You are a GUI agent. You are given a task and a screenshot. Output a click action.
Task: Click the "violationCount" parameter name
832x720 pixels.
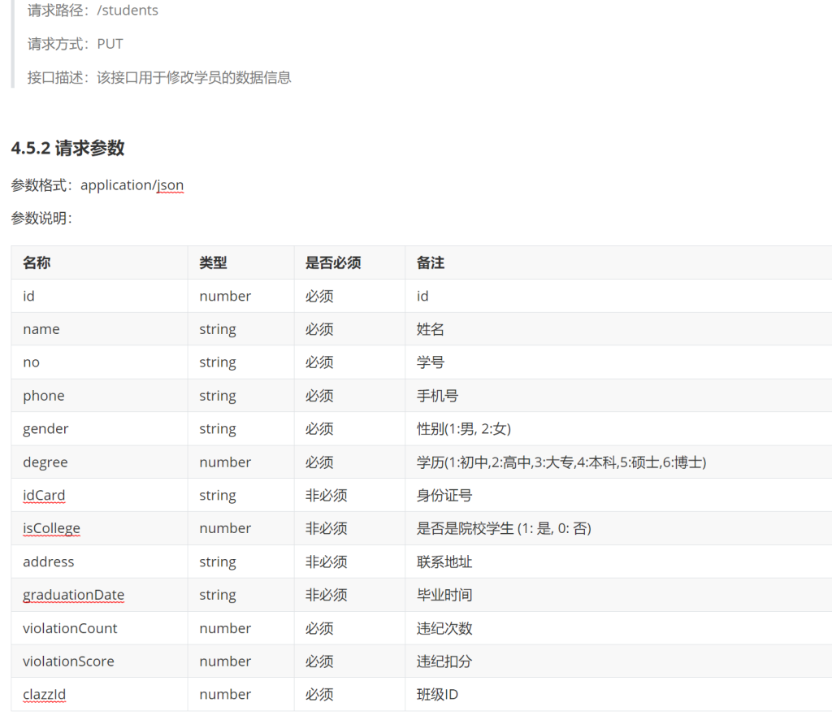[70, 628]
